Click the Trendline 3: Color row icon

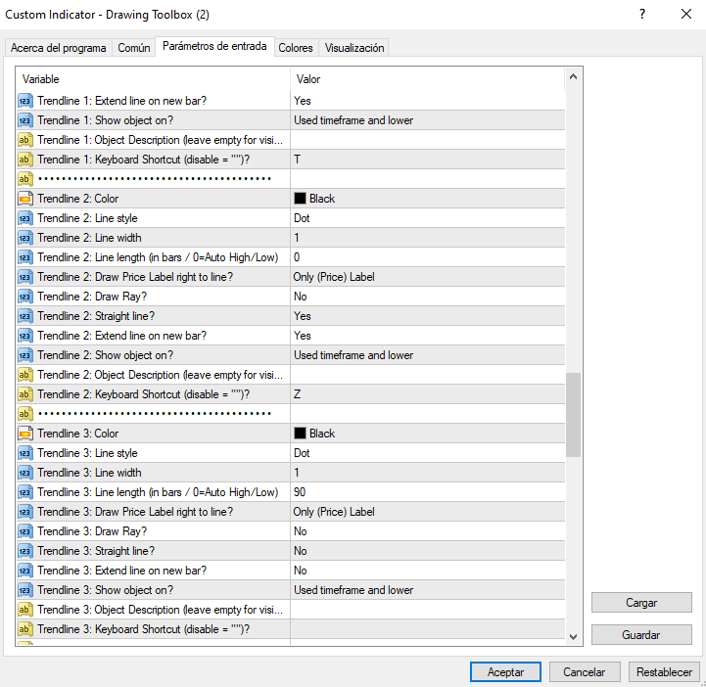[25, 434]
